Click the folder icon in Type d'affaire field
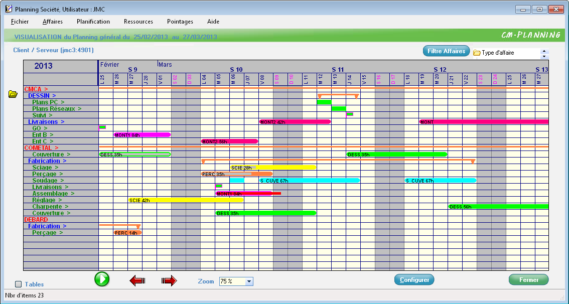 coord(477,53)
